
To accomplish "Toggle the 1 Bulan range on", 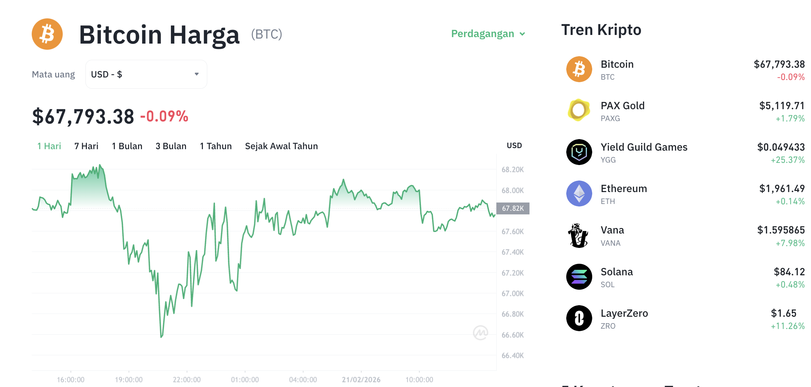I will point(127,146).
